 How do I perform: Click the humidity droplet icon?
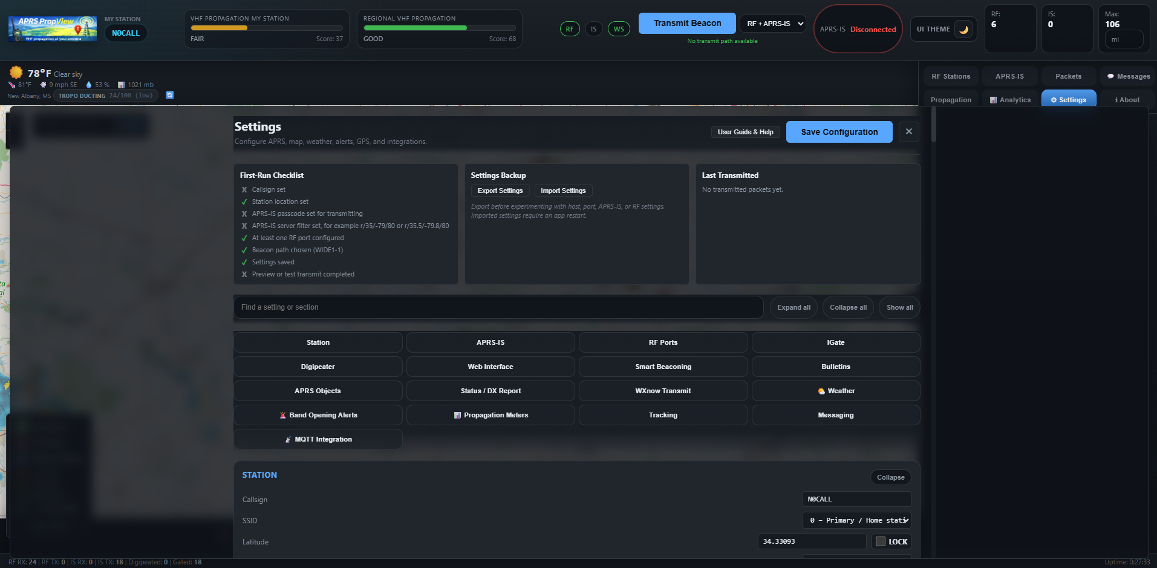pyautogui.click(x=89, y=85)
